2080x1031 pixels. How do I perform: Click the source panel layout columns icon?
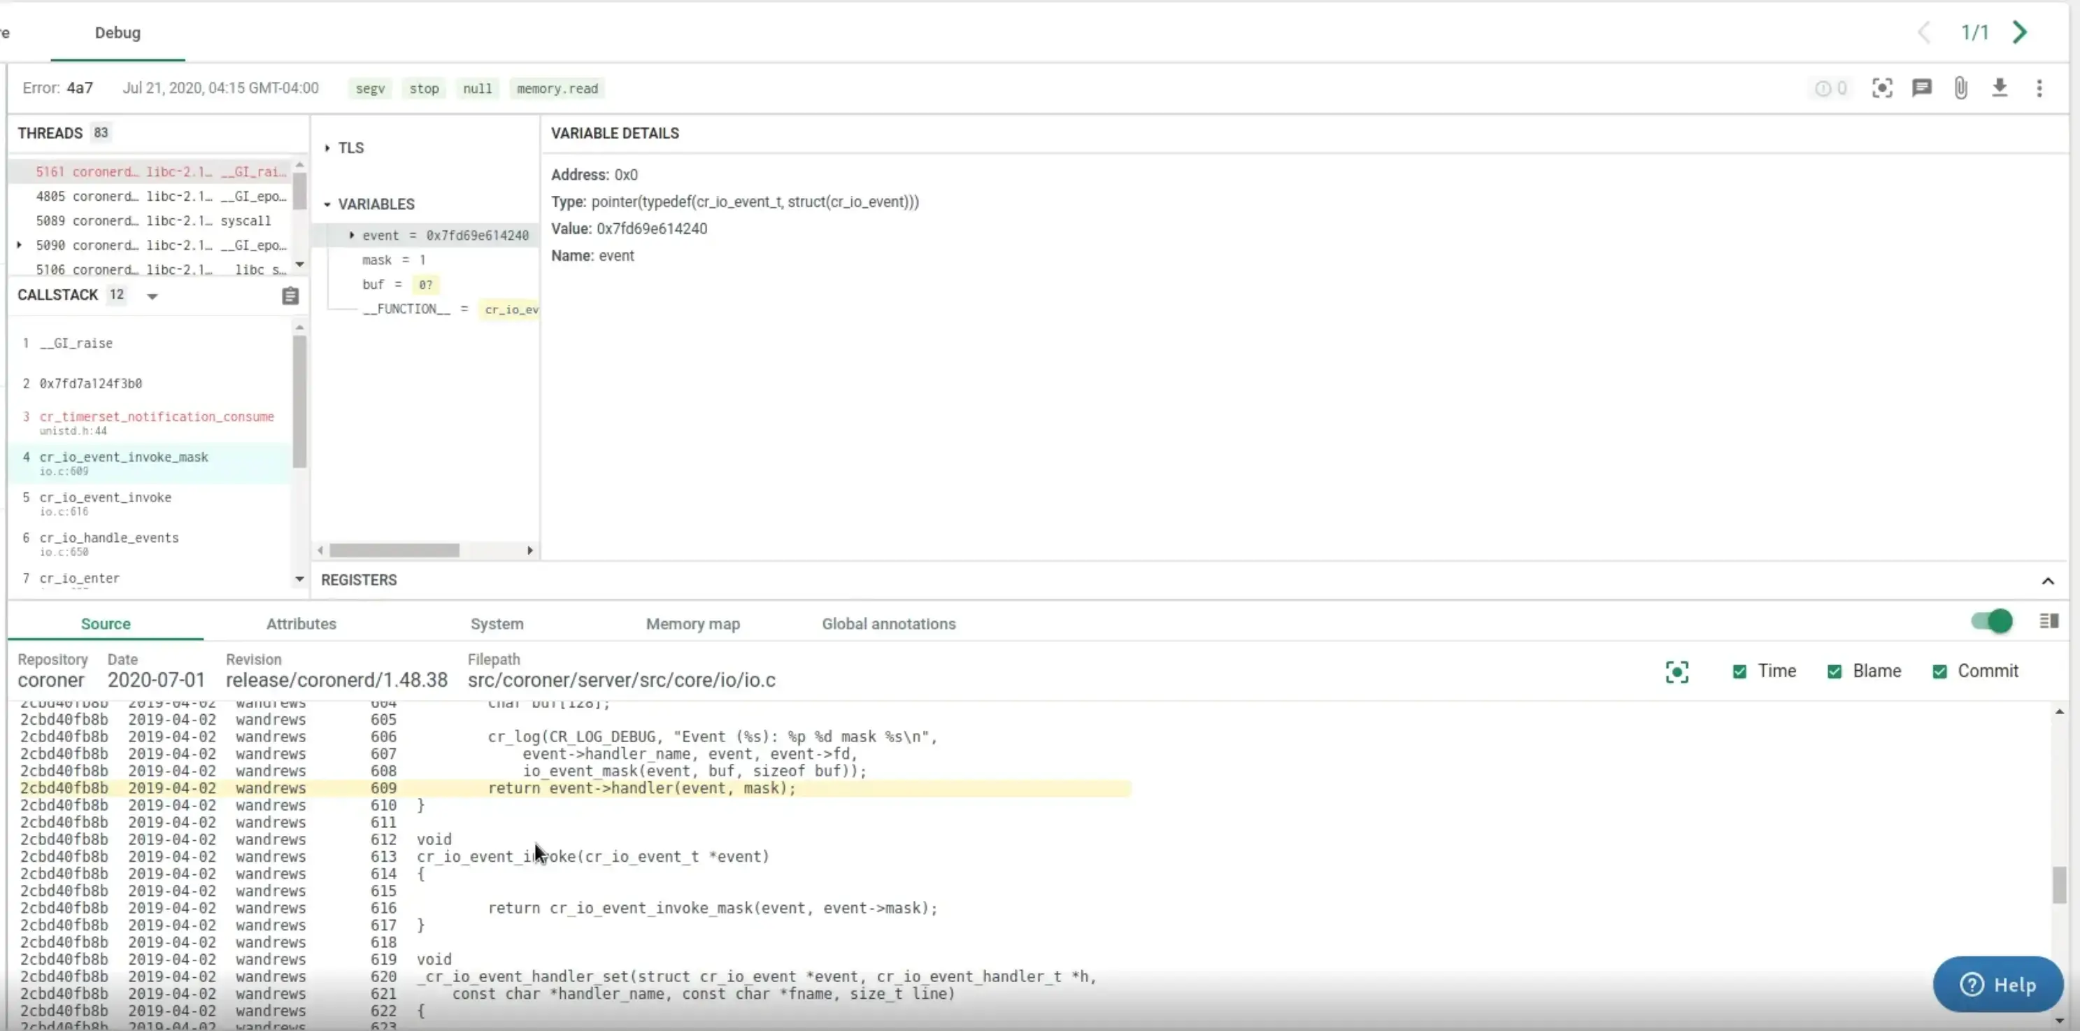2049,621
